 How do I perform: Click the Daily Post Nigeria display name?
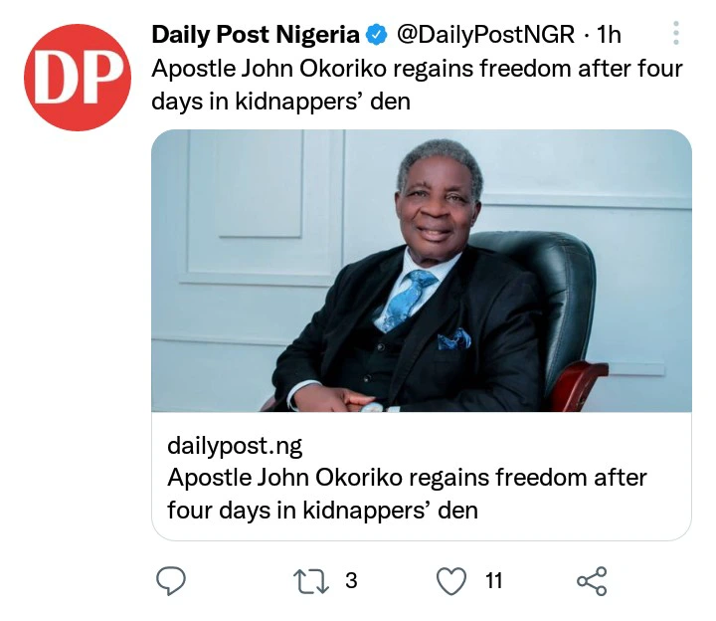(x=255, y=36)
